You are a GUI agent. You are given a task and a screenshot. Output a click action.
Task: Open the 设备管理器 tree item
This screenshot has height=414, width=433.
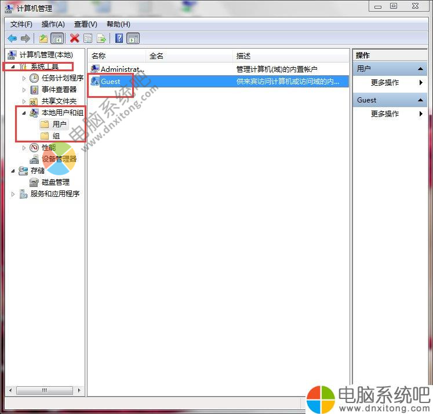pyautogui.click(x=59, y=159)
